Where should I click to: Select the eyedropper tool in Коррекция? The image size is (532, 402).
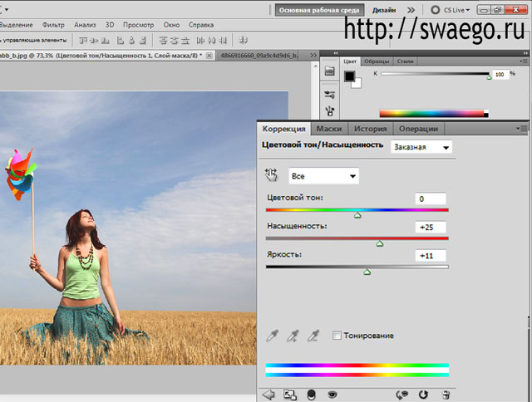coord(272,336)
